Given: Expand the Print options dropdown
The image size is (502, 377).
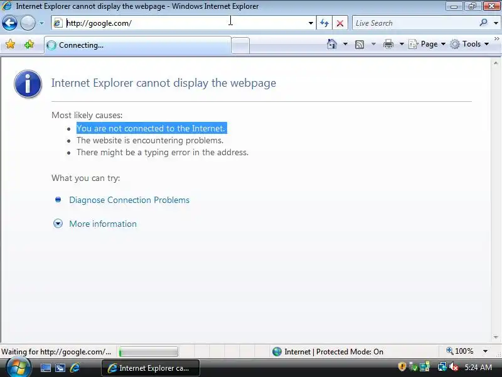Looking at the screenshot, I should pos(402,44).
